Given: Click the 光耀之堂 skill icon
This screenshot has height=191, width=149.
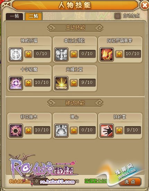Looking at the screenshot, I should pyautogui.click(x=61, y=83).
